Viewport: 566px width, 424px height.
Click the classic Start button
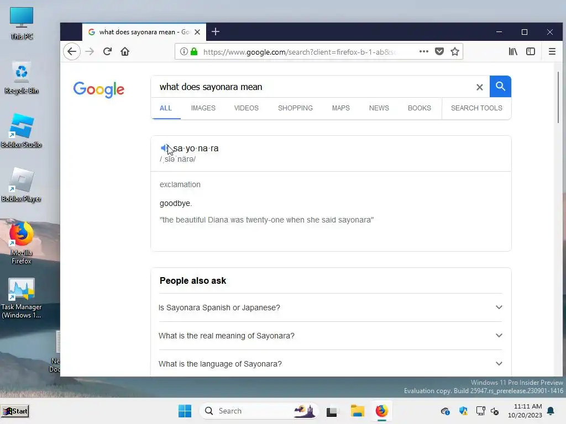(15, 411)
